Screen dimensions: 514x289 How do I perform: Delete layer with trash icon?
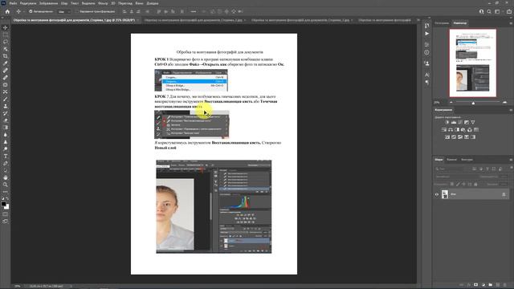[505, 285]
